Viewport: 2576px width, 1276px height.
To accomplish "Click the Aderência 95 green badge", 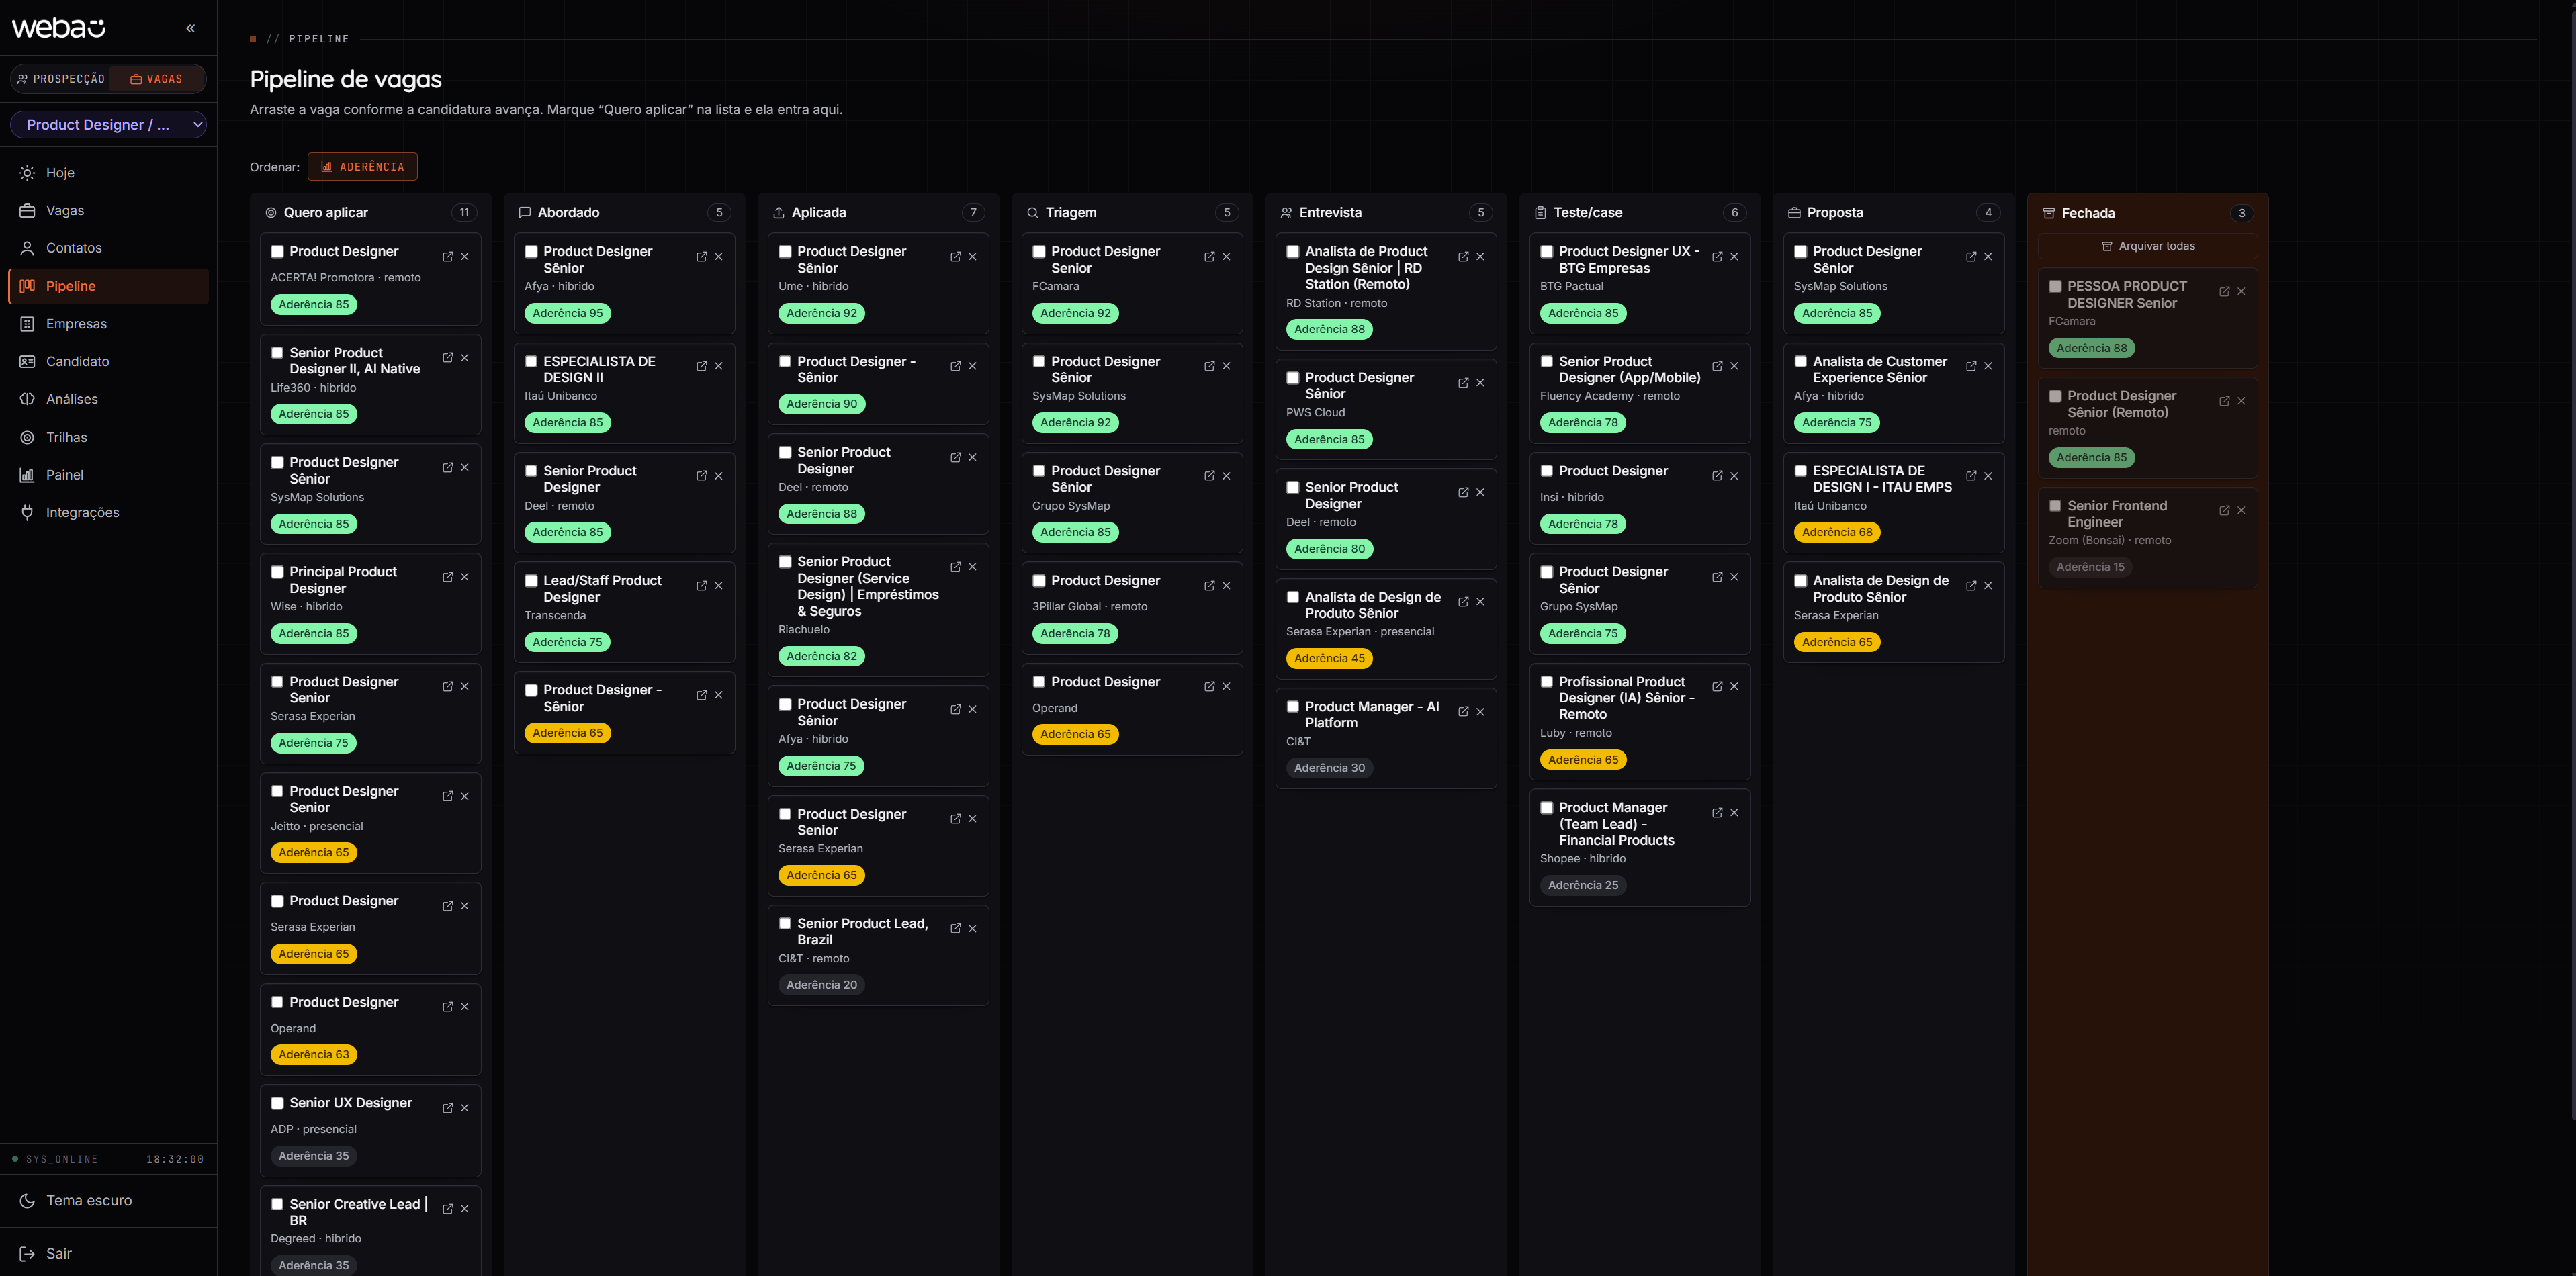I will 568,313.
